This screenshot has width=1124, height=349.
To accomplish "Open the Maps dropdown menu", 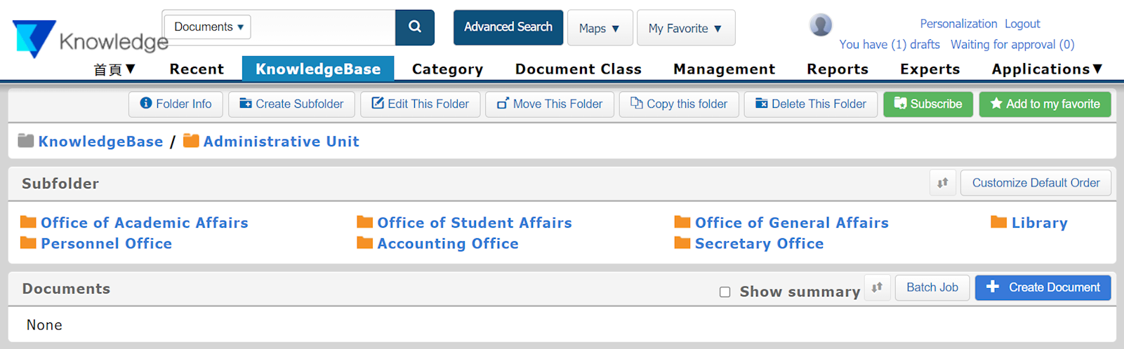I will coord(600,28).
